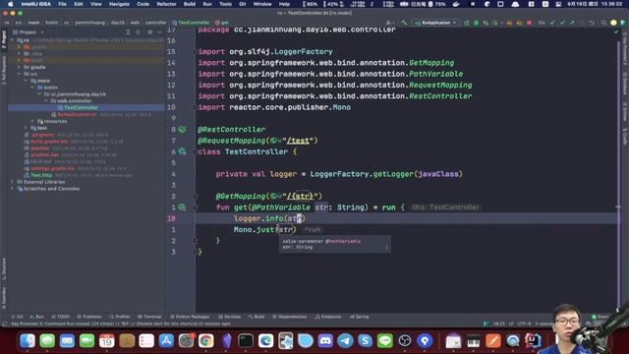The height and width of the screenshot is (354, 629).
Task: Open the Navigate menu
Action: pos(119,4)
